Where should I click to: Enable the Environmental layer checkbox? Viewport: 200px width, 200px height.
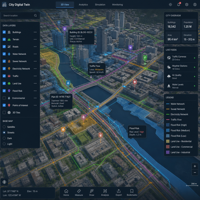(4, 98)
